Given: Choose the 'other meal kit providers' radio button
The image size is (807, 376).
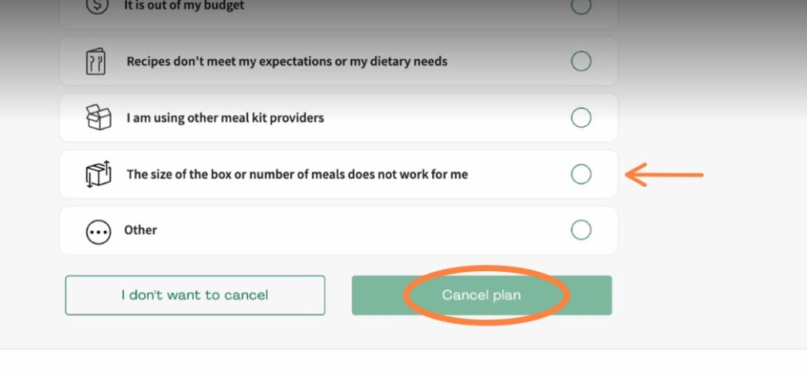Looking at the screenshot, I should pos(581,117).
